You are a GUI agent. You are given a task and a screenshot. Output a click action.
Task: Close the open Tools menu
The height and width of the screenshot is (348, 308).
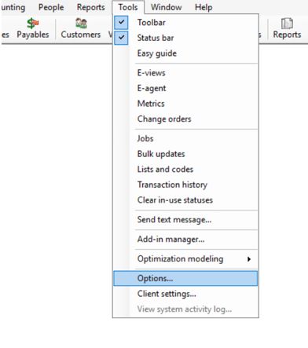pyautogui.click(x=128, y=7)
